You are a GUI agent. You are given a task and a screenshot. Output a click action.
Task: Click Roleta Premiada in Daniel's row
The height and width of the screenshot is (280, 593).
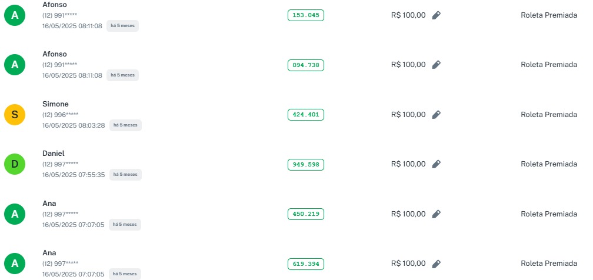tap(549, 164)
